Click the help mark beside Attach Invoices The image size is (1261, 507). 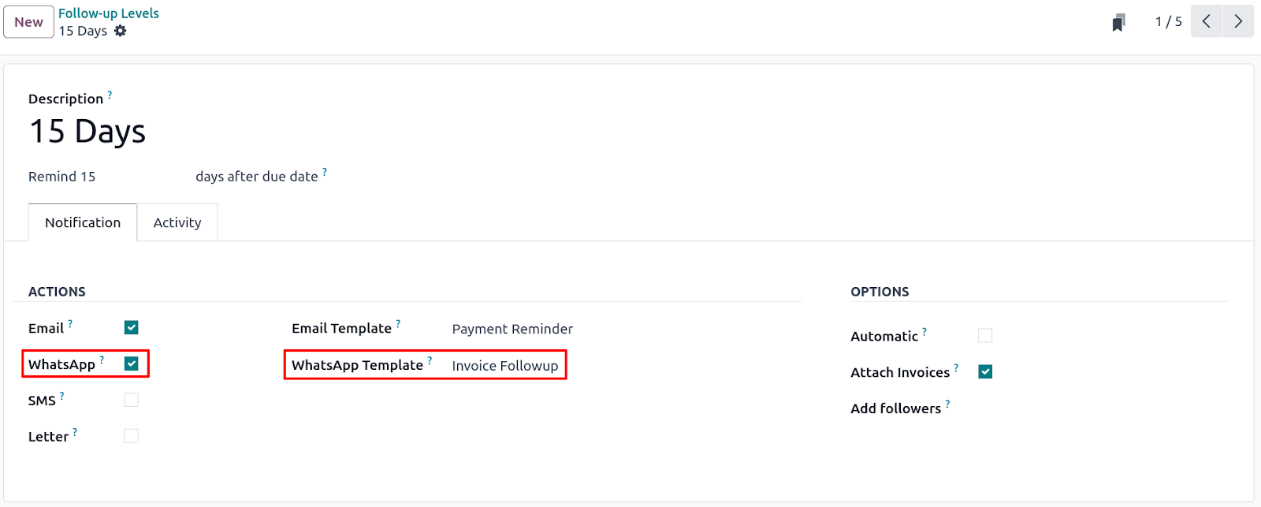(x=956, y=367)
